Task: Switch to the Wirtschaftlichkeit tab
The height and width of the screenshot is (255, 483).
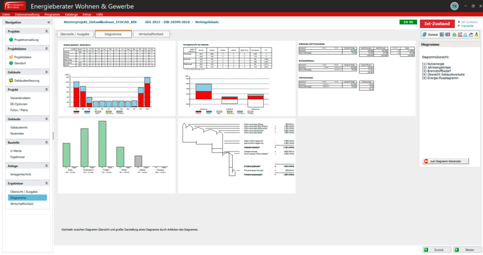Action: pyautogui.click(x=151, y=34)
